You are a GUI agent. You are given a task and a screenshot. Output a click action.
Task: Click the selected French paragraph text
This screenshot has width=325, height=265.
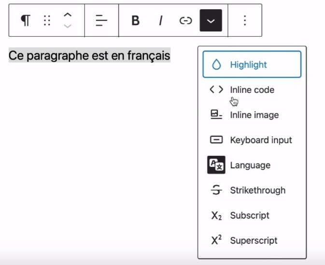coord(89,56)
